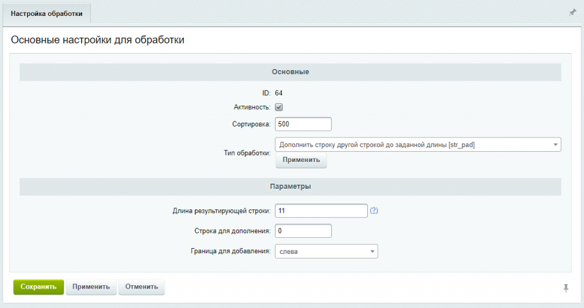Focus the Строка для дополнения field
The height and width of the screenshot is (308, 584).
pos(303,231)
